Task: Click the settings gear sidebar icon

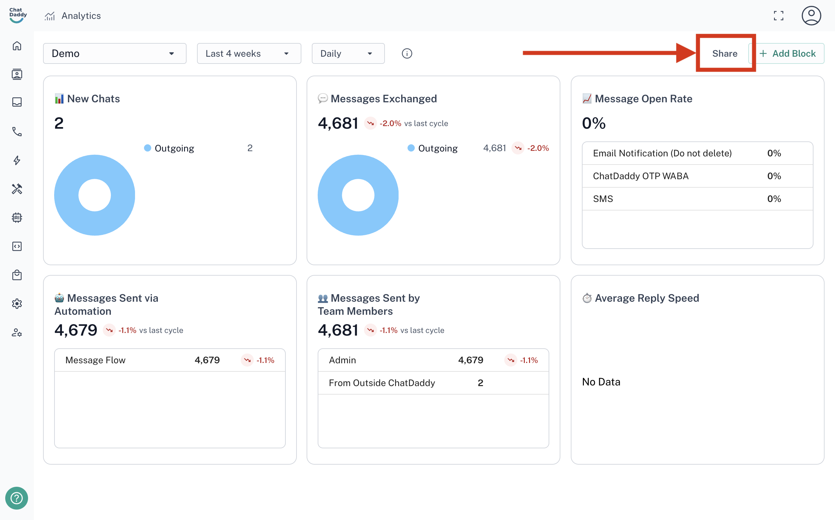Action: point(17,304)
